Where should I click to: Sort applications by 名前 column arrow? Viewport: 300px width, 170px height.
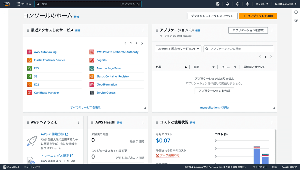coord(185,67)
